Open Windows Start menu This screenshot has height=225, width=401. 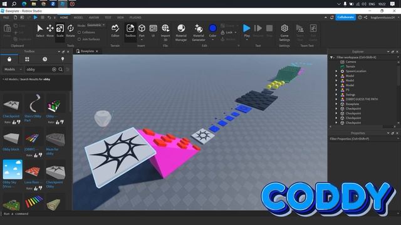[x=4, y=4]
